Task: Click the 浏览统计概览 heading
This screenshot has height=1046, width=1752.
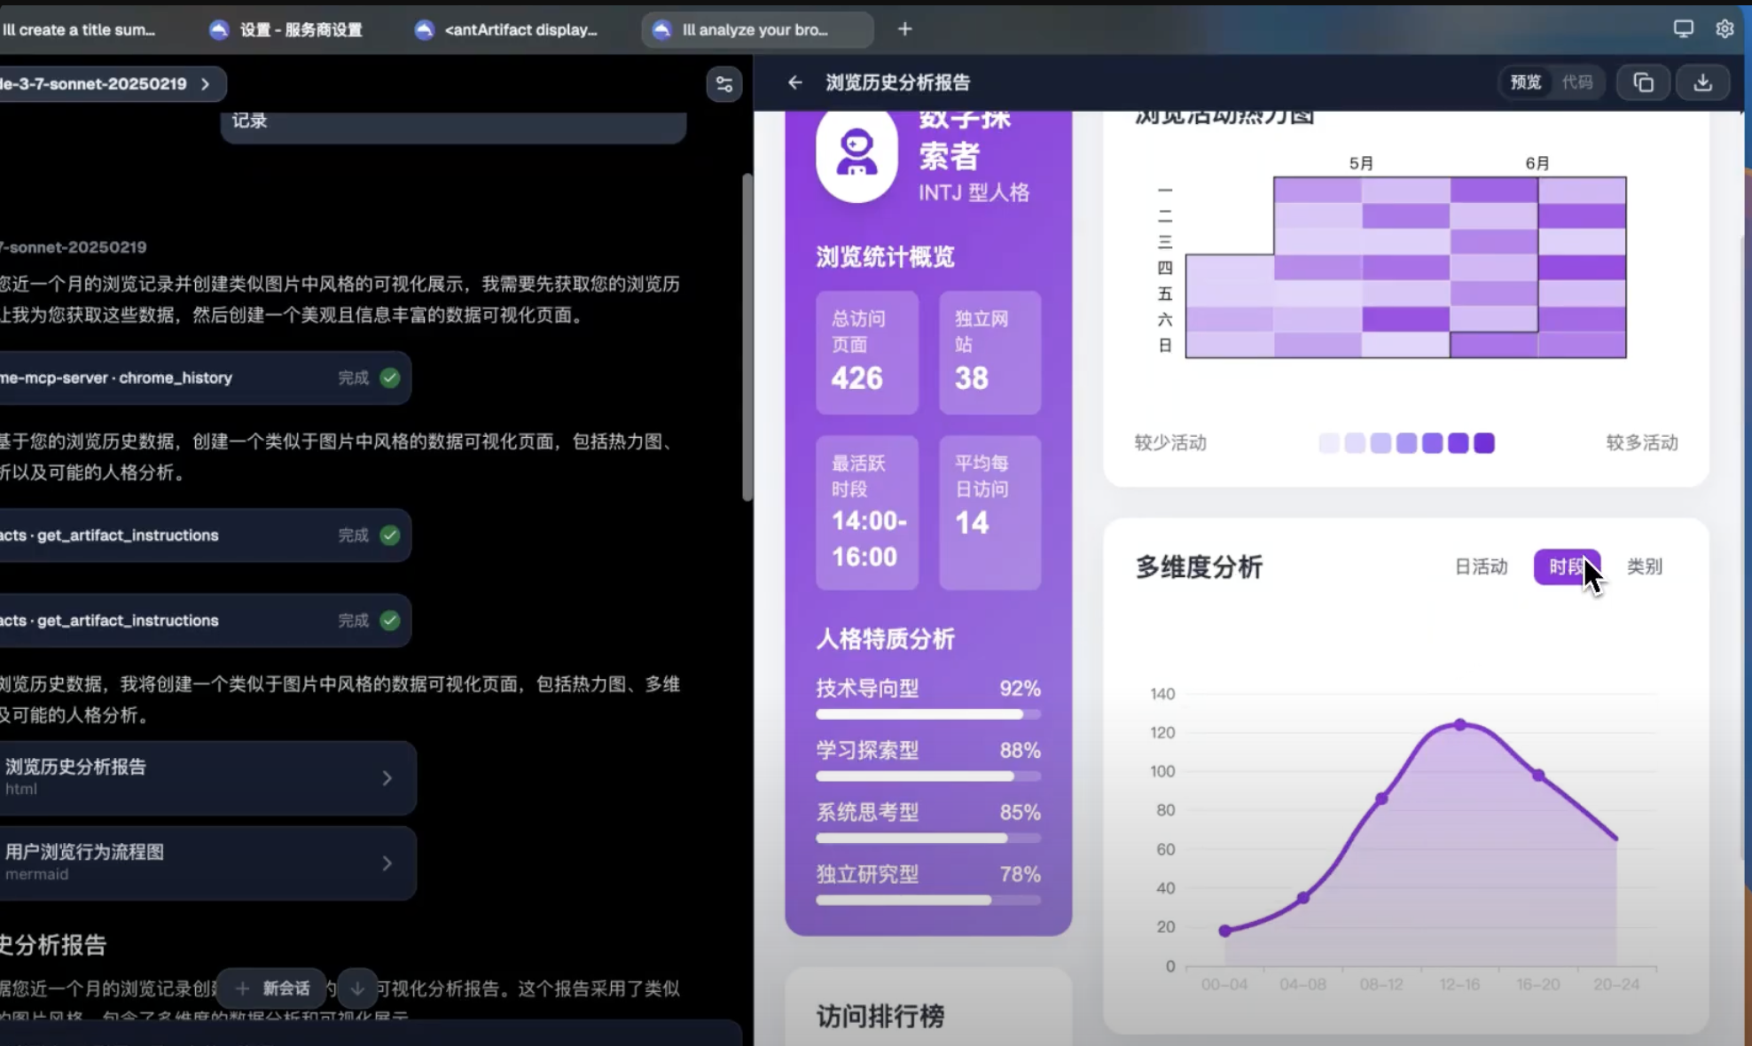Action: pos(885,257)
